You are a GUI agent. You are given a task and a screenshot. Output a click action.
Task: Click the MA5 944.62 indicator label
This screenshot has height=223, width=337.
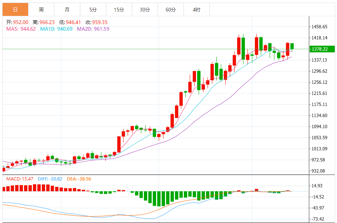[21, 29]
